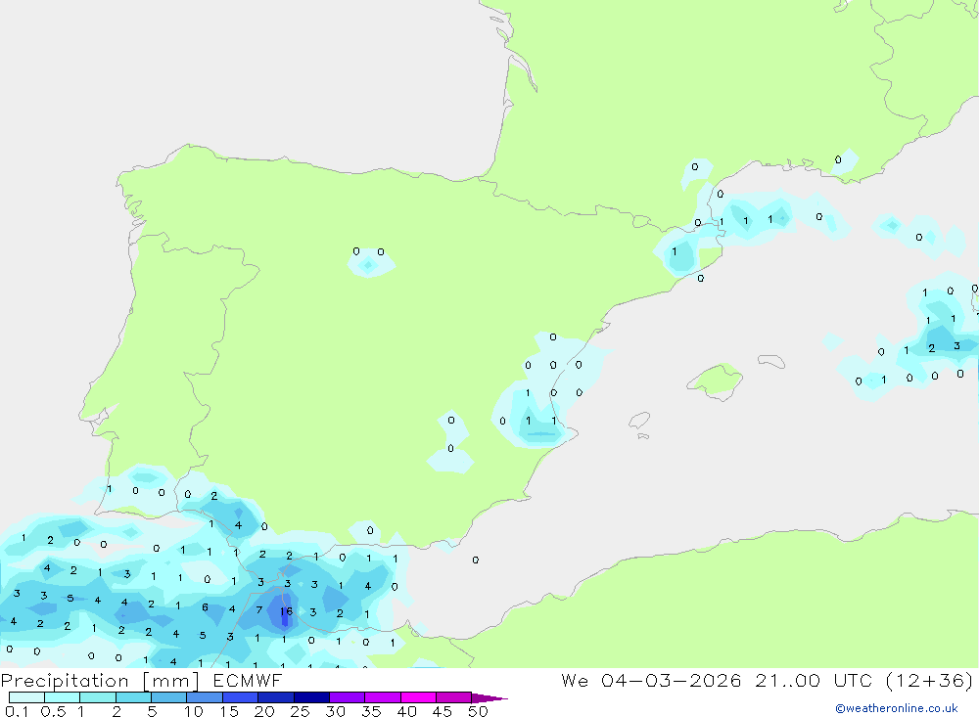979x717 pixels.
Task: Click the '7' precipitation value on the map
Action: (x=259, y=609)
